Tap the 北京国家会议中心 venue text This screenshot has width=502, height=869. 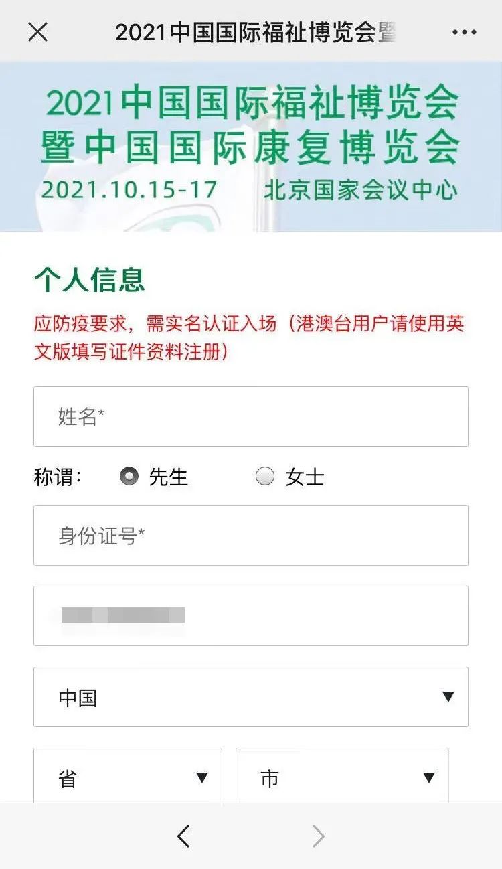[361, 189]
